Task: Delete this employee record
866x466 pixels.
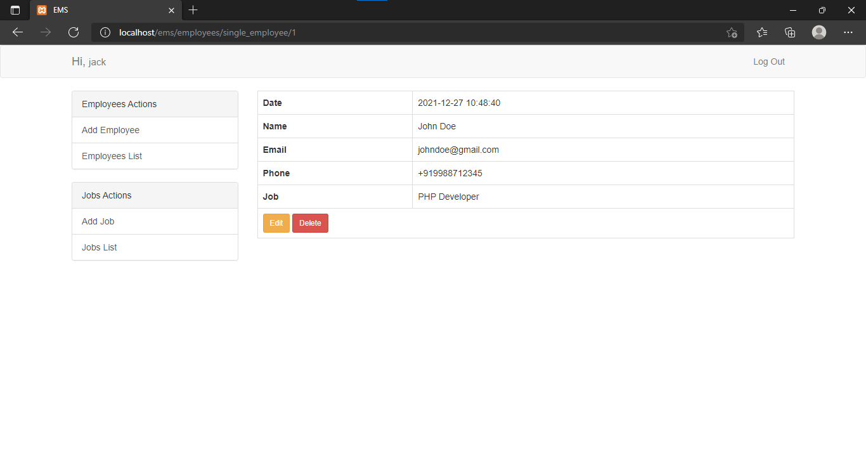Action: coord(310,223)
